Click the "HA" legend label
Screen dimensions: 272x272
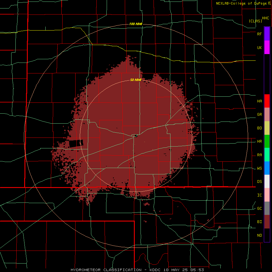tap(259, 101)
